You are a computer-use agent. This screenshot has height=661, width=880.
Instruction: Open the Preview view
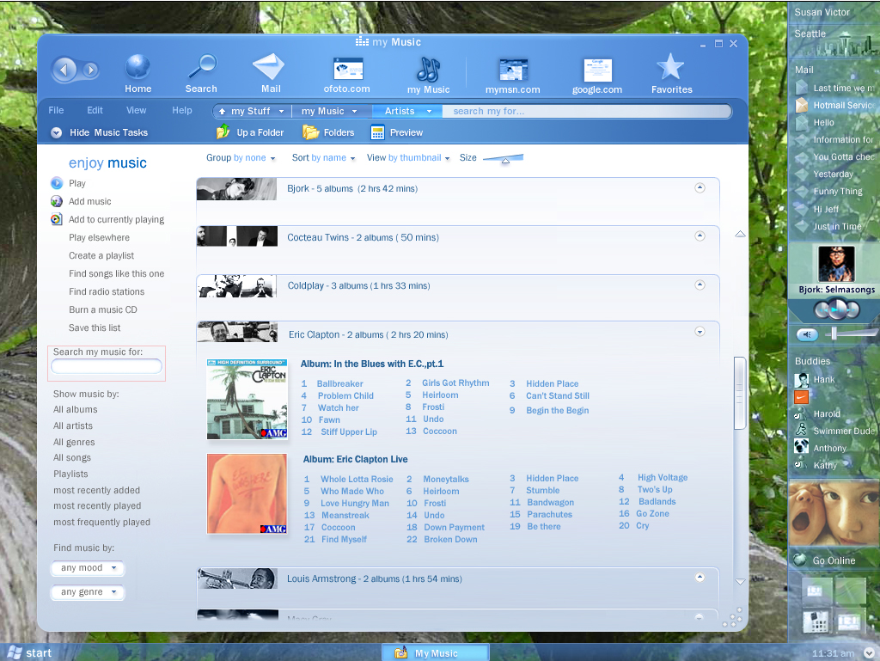397,132
